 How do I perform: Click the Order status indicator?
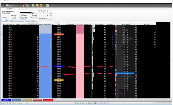[x=4, y=103]
